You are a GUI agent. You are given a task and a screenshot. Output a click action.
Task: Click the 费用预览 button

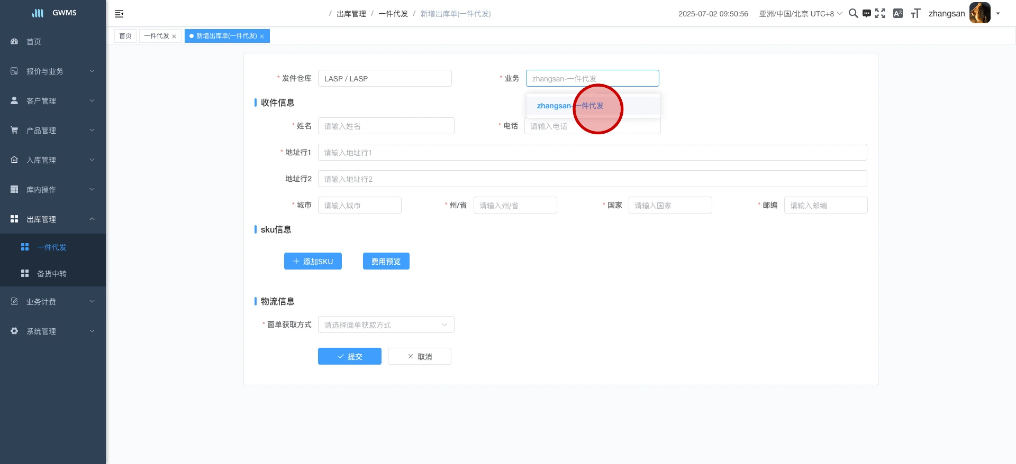tap(386, 261)
